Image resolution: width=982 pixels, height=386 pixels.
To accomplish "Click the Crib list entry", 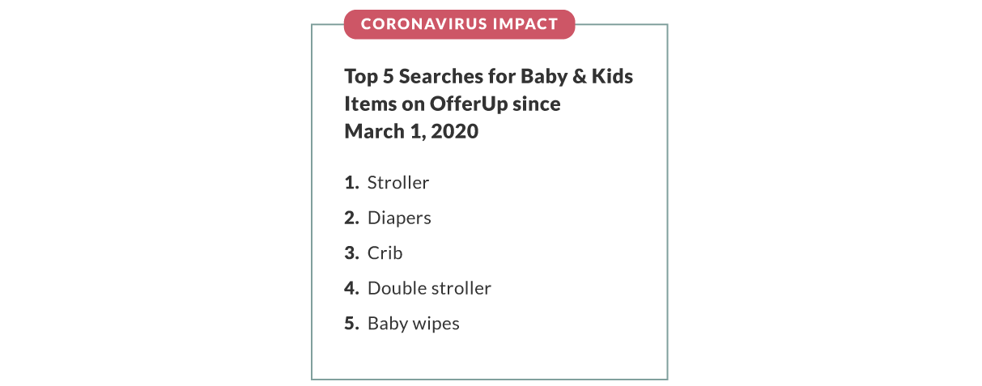I will (385, 253).
